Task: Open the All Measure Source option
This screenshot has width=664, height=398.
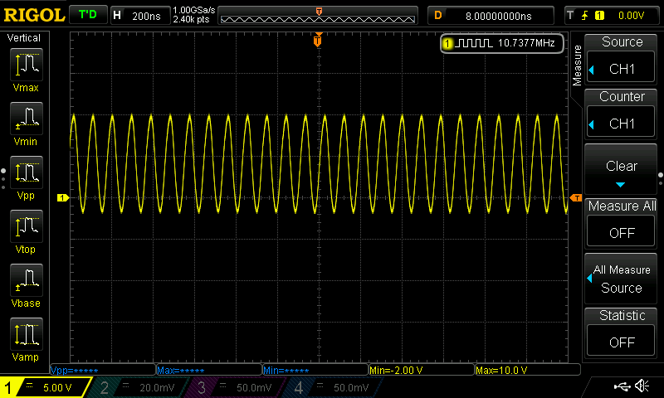Action: click(622, 279)
